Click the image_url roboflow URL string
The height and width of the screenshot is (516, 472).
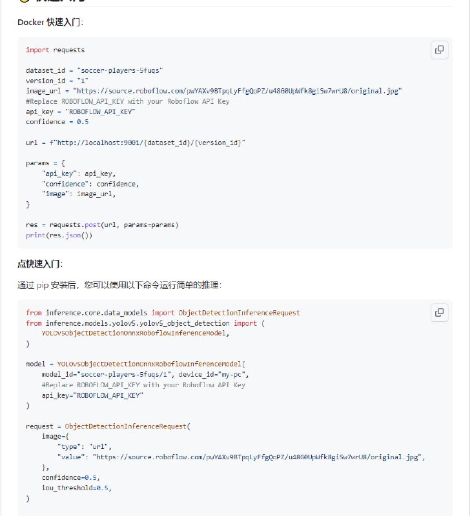[x=238, y=91]
